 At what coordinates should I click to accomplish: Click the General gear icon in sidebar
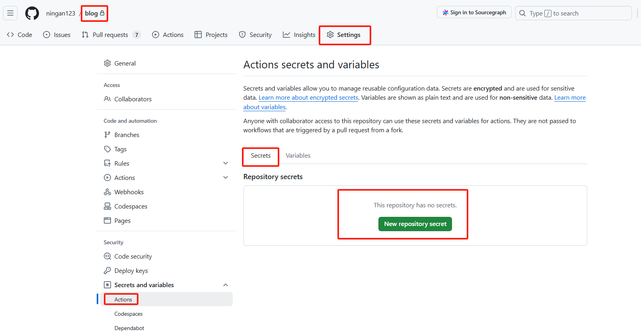pos(107,63)
